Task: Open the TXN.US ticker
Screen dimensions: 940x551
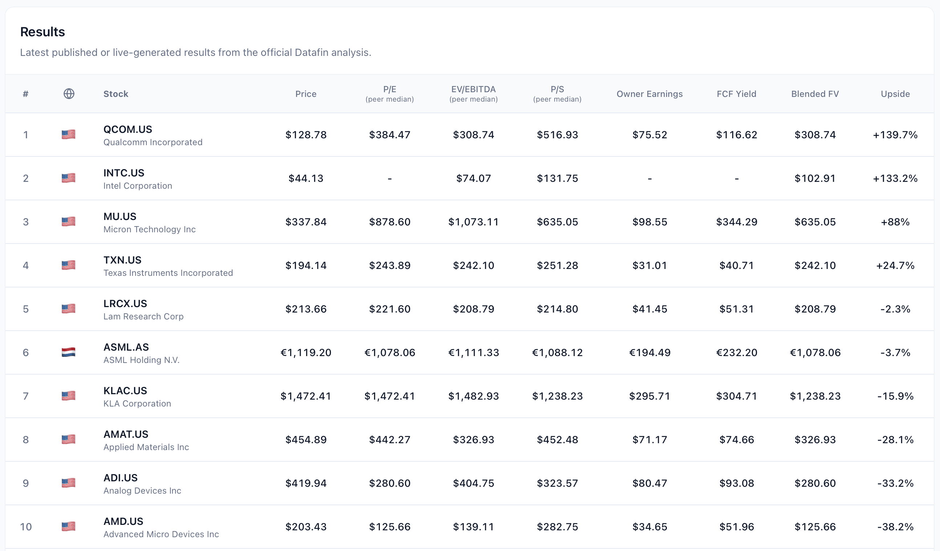Action: coord(122,260)
